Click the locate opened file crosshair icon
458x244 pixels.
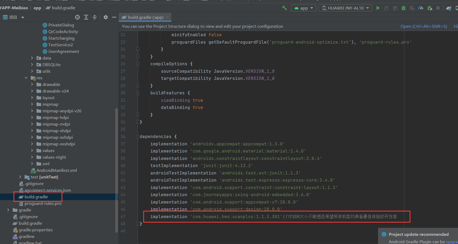77,17
